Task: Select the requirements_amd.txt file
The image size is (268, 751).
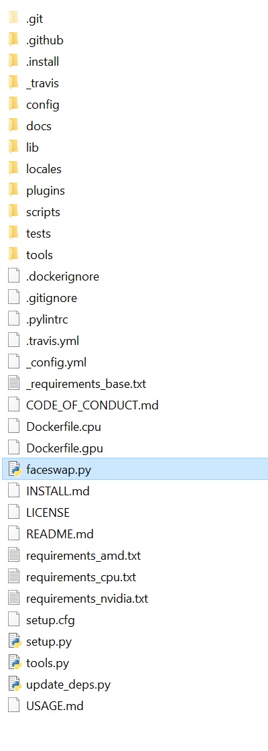Action: click(74, 556)
